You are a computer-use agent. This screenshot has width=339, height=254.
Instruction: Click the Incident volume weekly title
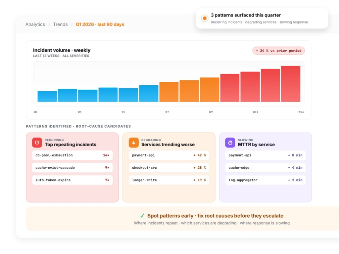click(x=62, y=50)
